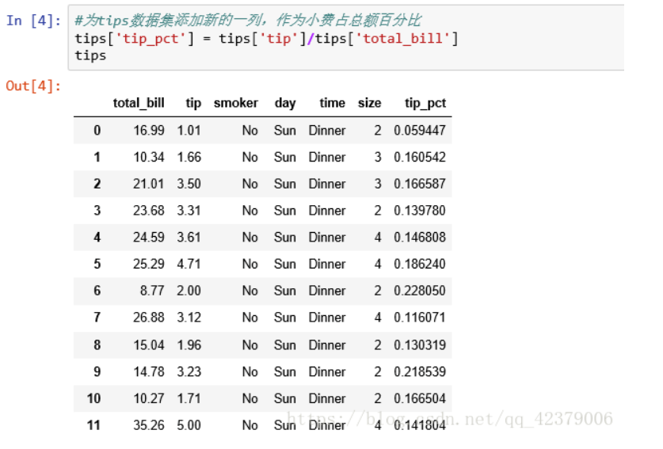
Task: Select tip_pct value 0.146808
Action: pyautogui.click(x=420, y=238)
